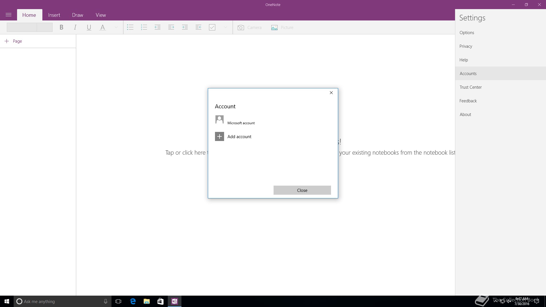The image size is (546, 307).
Task: Open Privacy in Settings
Action: click(500, 46)
